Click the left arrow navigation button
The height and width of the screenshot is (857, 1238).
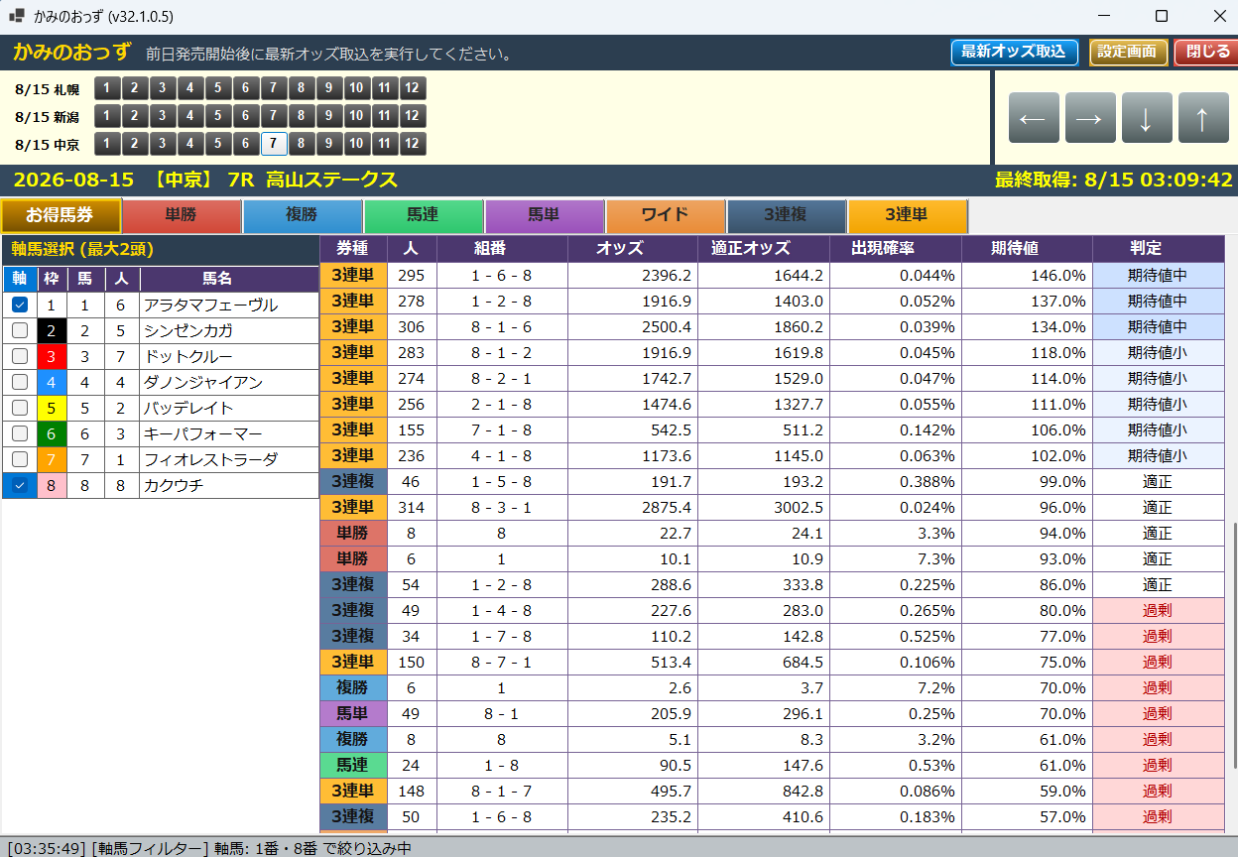pos(1034,118)
